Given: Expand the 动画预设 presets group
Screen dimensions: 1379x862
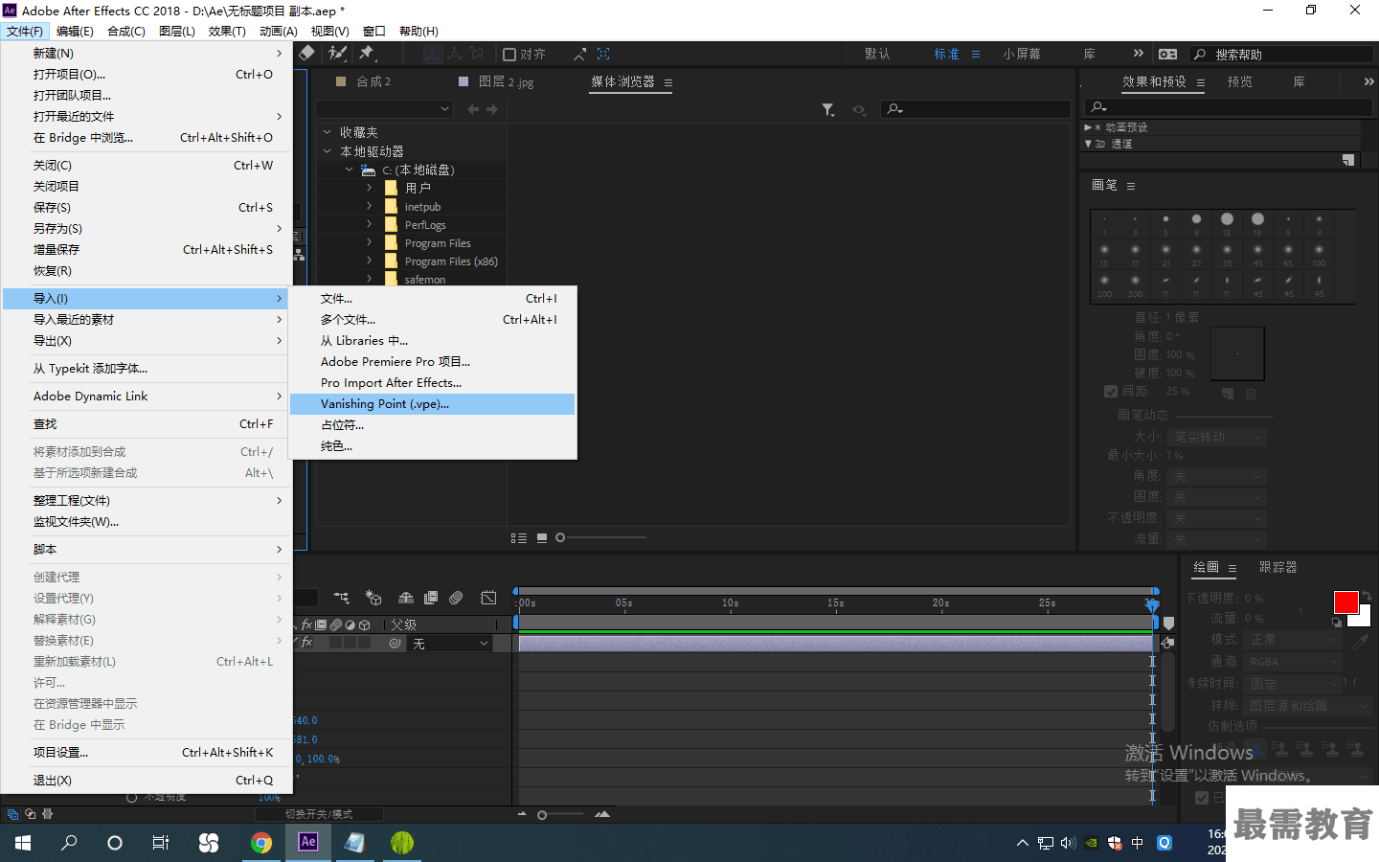Looking at the screenshot, I should coord(1088,127).
